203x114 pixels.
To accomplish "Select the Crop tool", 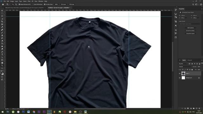I will pyautogui.click(x=2, y=22).
